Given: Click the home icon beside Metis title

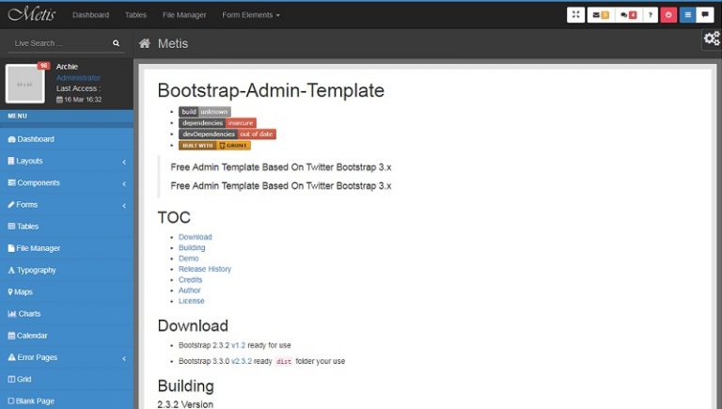Looking at the screenshot, I should click(x=145, y=43).
